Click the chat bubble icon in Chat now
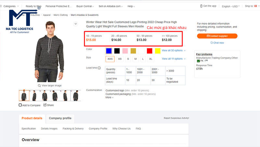The image size is (260, 147). tap(212, 43)
